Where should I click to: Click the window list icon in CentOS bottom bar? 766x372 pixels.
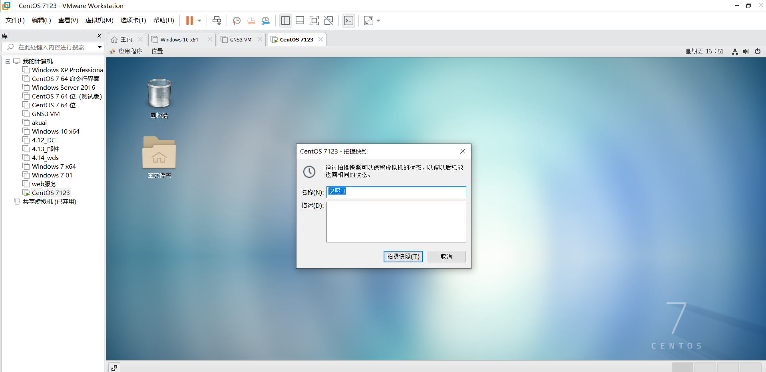[114, 368]
